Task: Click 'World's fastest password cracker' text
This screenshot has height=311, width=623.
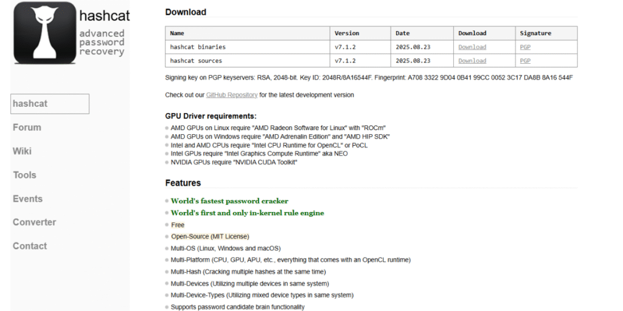Action: coord(229,201)
